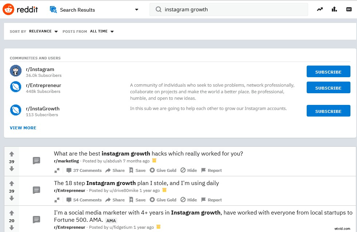Subscribe to the r/Instagram community
The image size is (357, 232).
click(328, 72)
